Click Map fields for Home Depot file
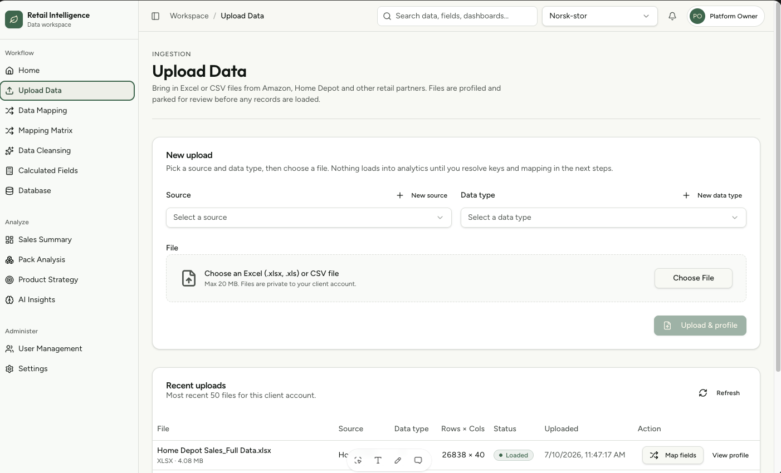The width and height of the screenshot is (781, 473). click(673, 455)
